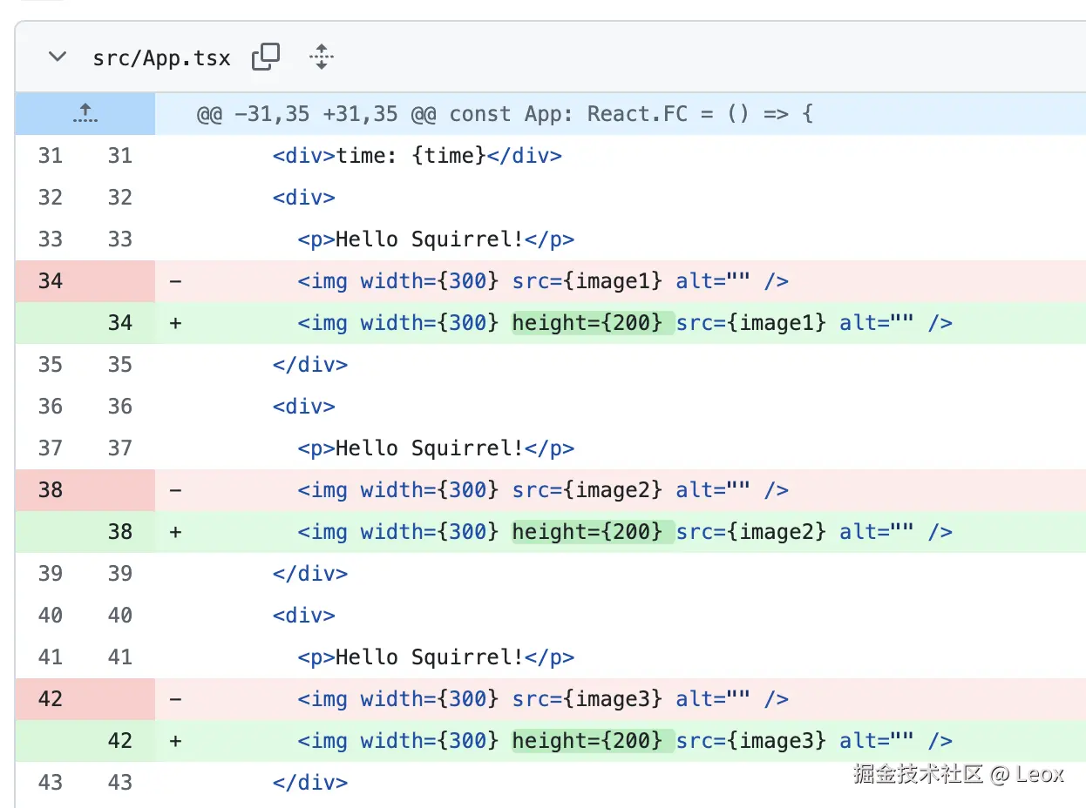This screenshot has width=1086, height=808.
Task: Select added line number 38
Action: pos(120,532)
